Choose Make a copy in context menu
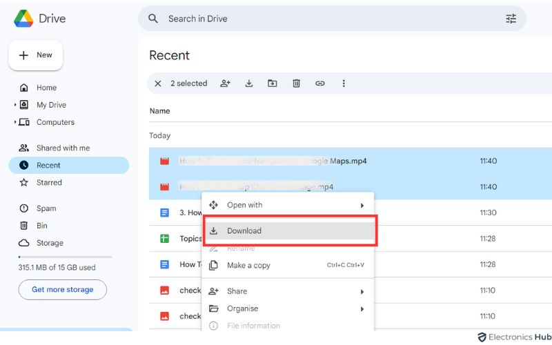The height and width of the screenshot is (345, 552). coord(288,266)
